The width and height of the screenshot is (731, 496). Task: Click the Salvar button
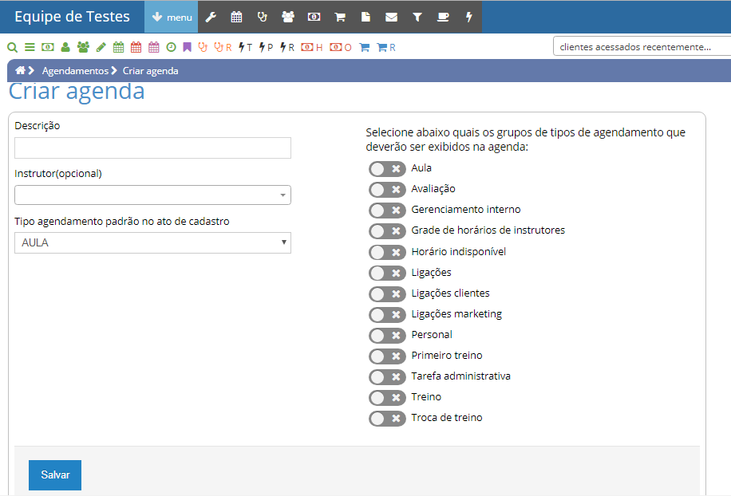tap(55, 474)
